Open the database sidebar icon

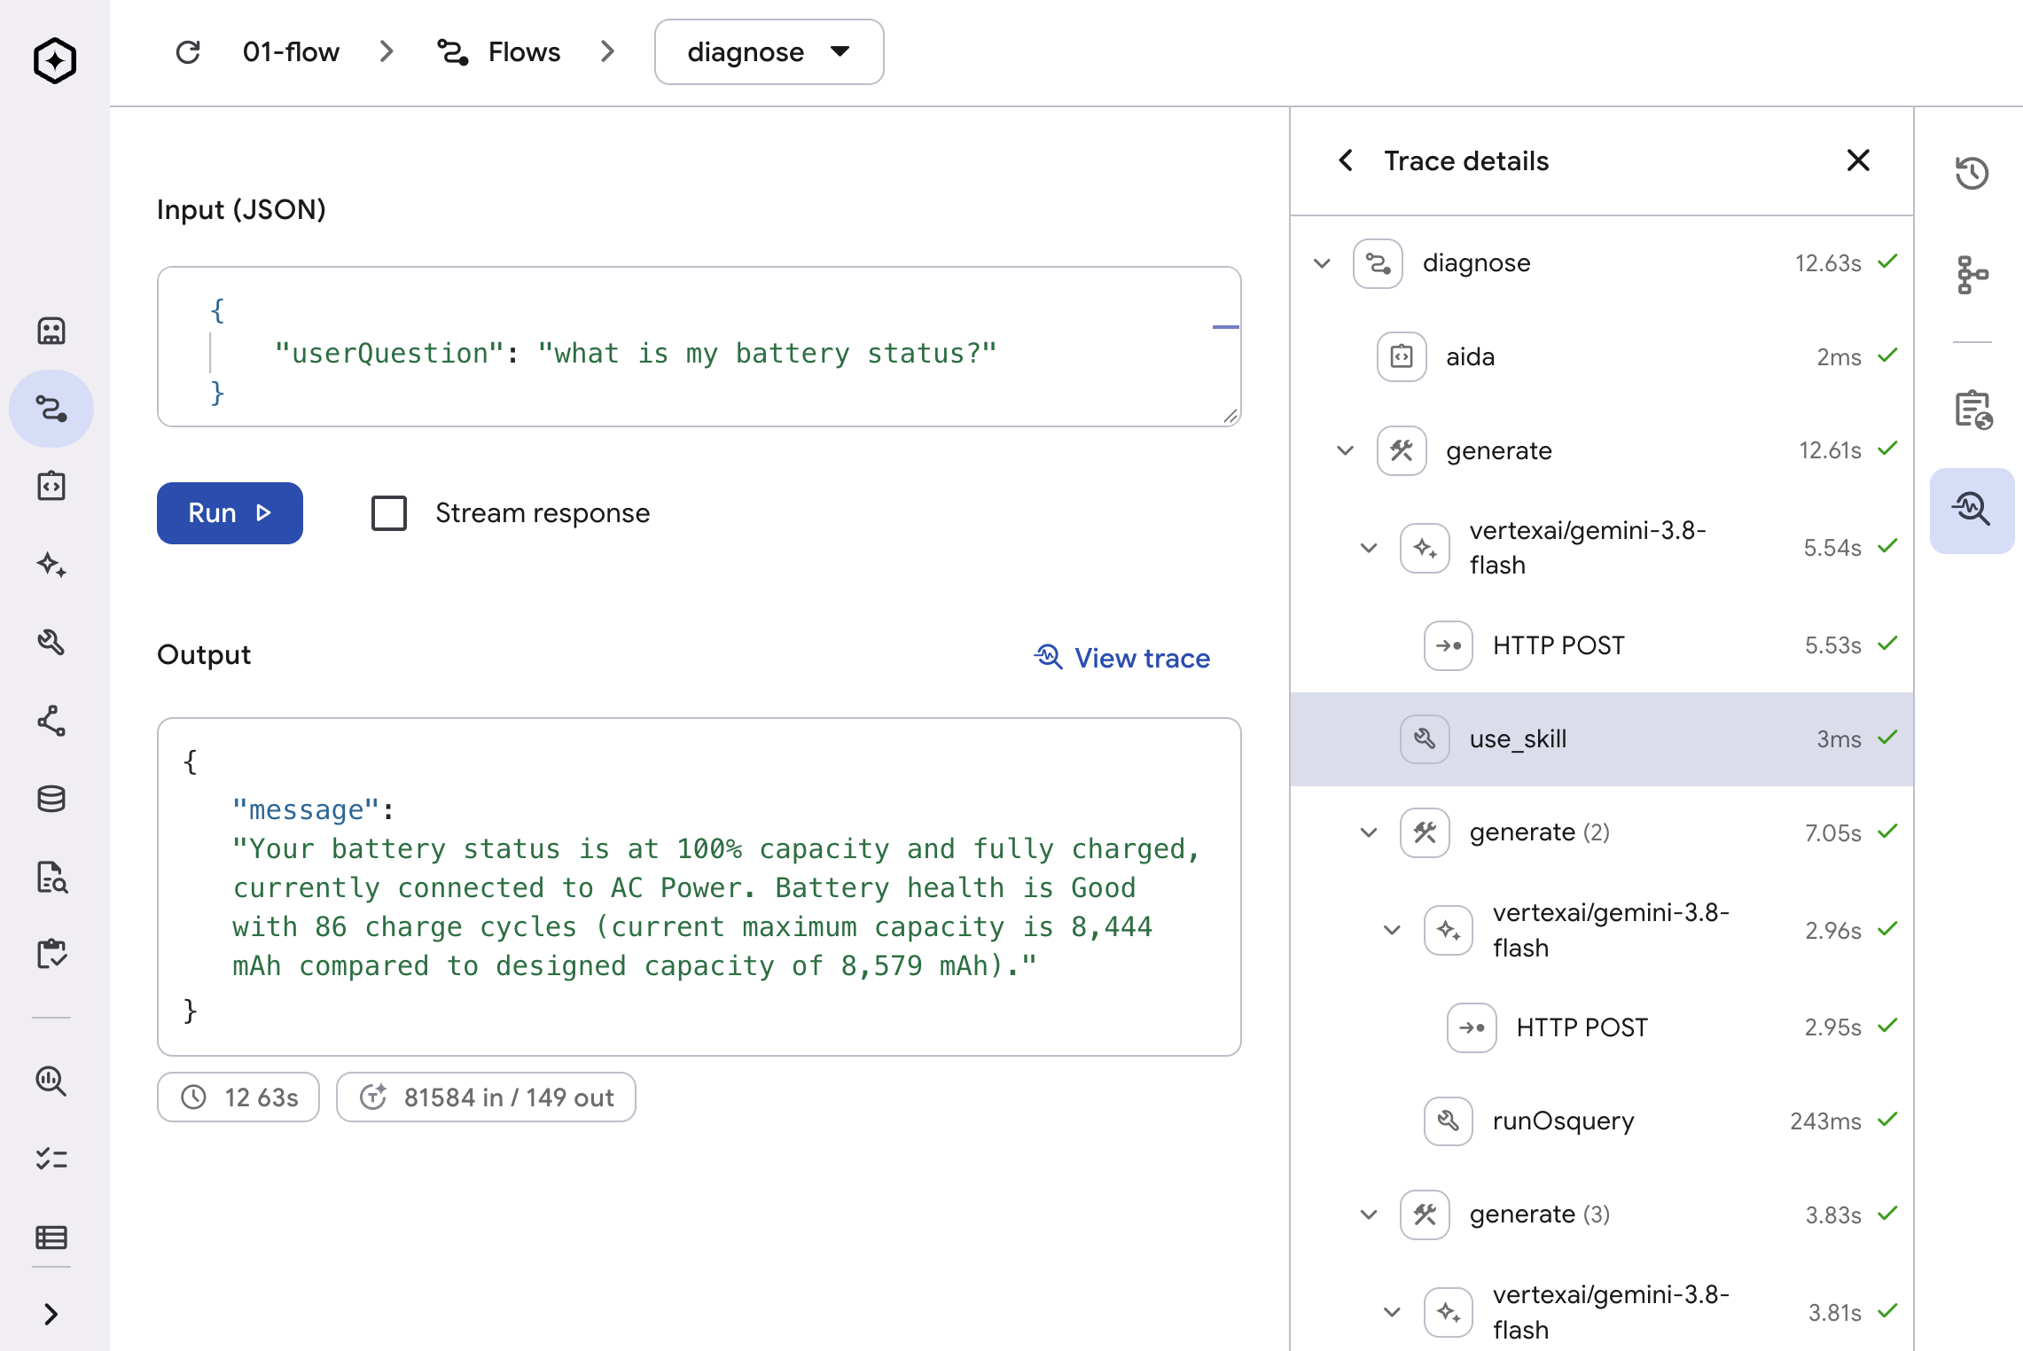click(51, 799)
